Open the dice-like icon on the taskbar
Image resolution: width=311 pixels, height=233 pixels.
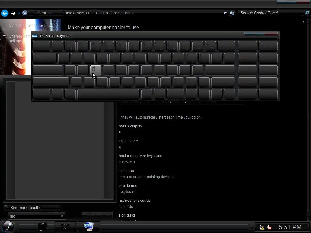pos(43,227)
